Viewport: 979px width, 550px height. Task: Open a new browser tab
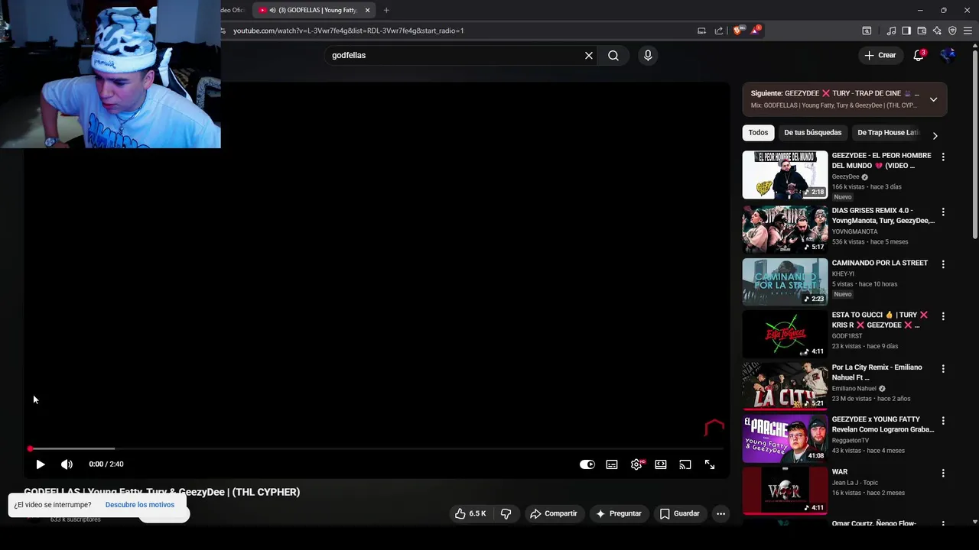click(x=386, y=10)
